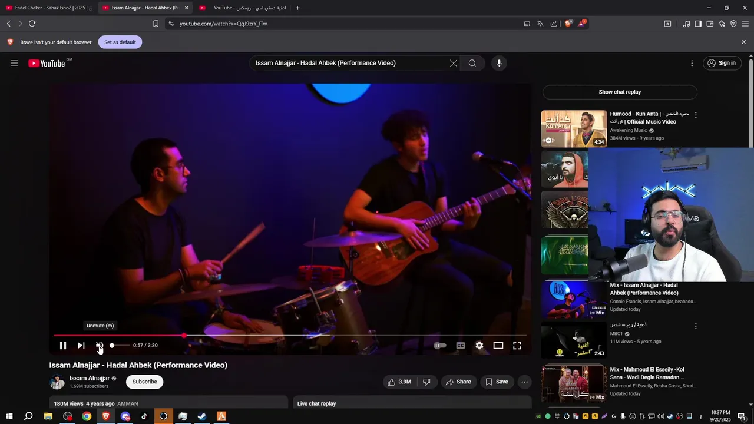
Task: Go back in browser history
Action: (9, 24)
